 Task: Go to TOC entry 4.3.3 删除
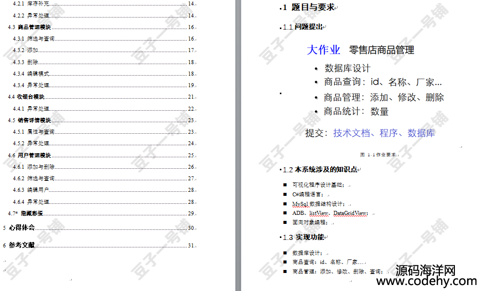pyautogui.click(x=104, y=62)
